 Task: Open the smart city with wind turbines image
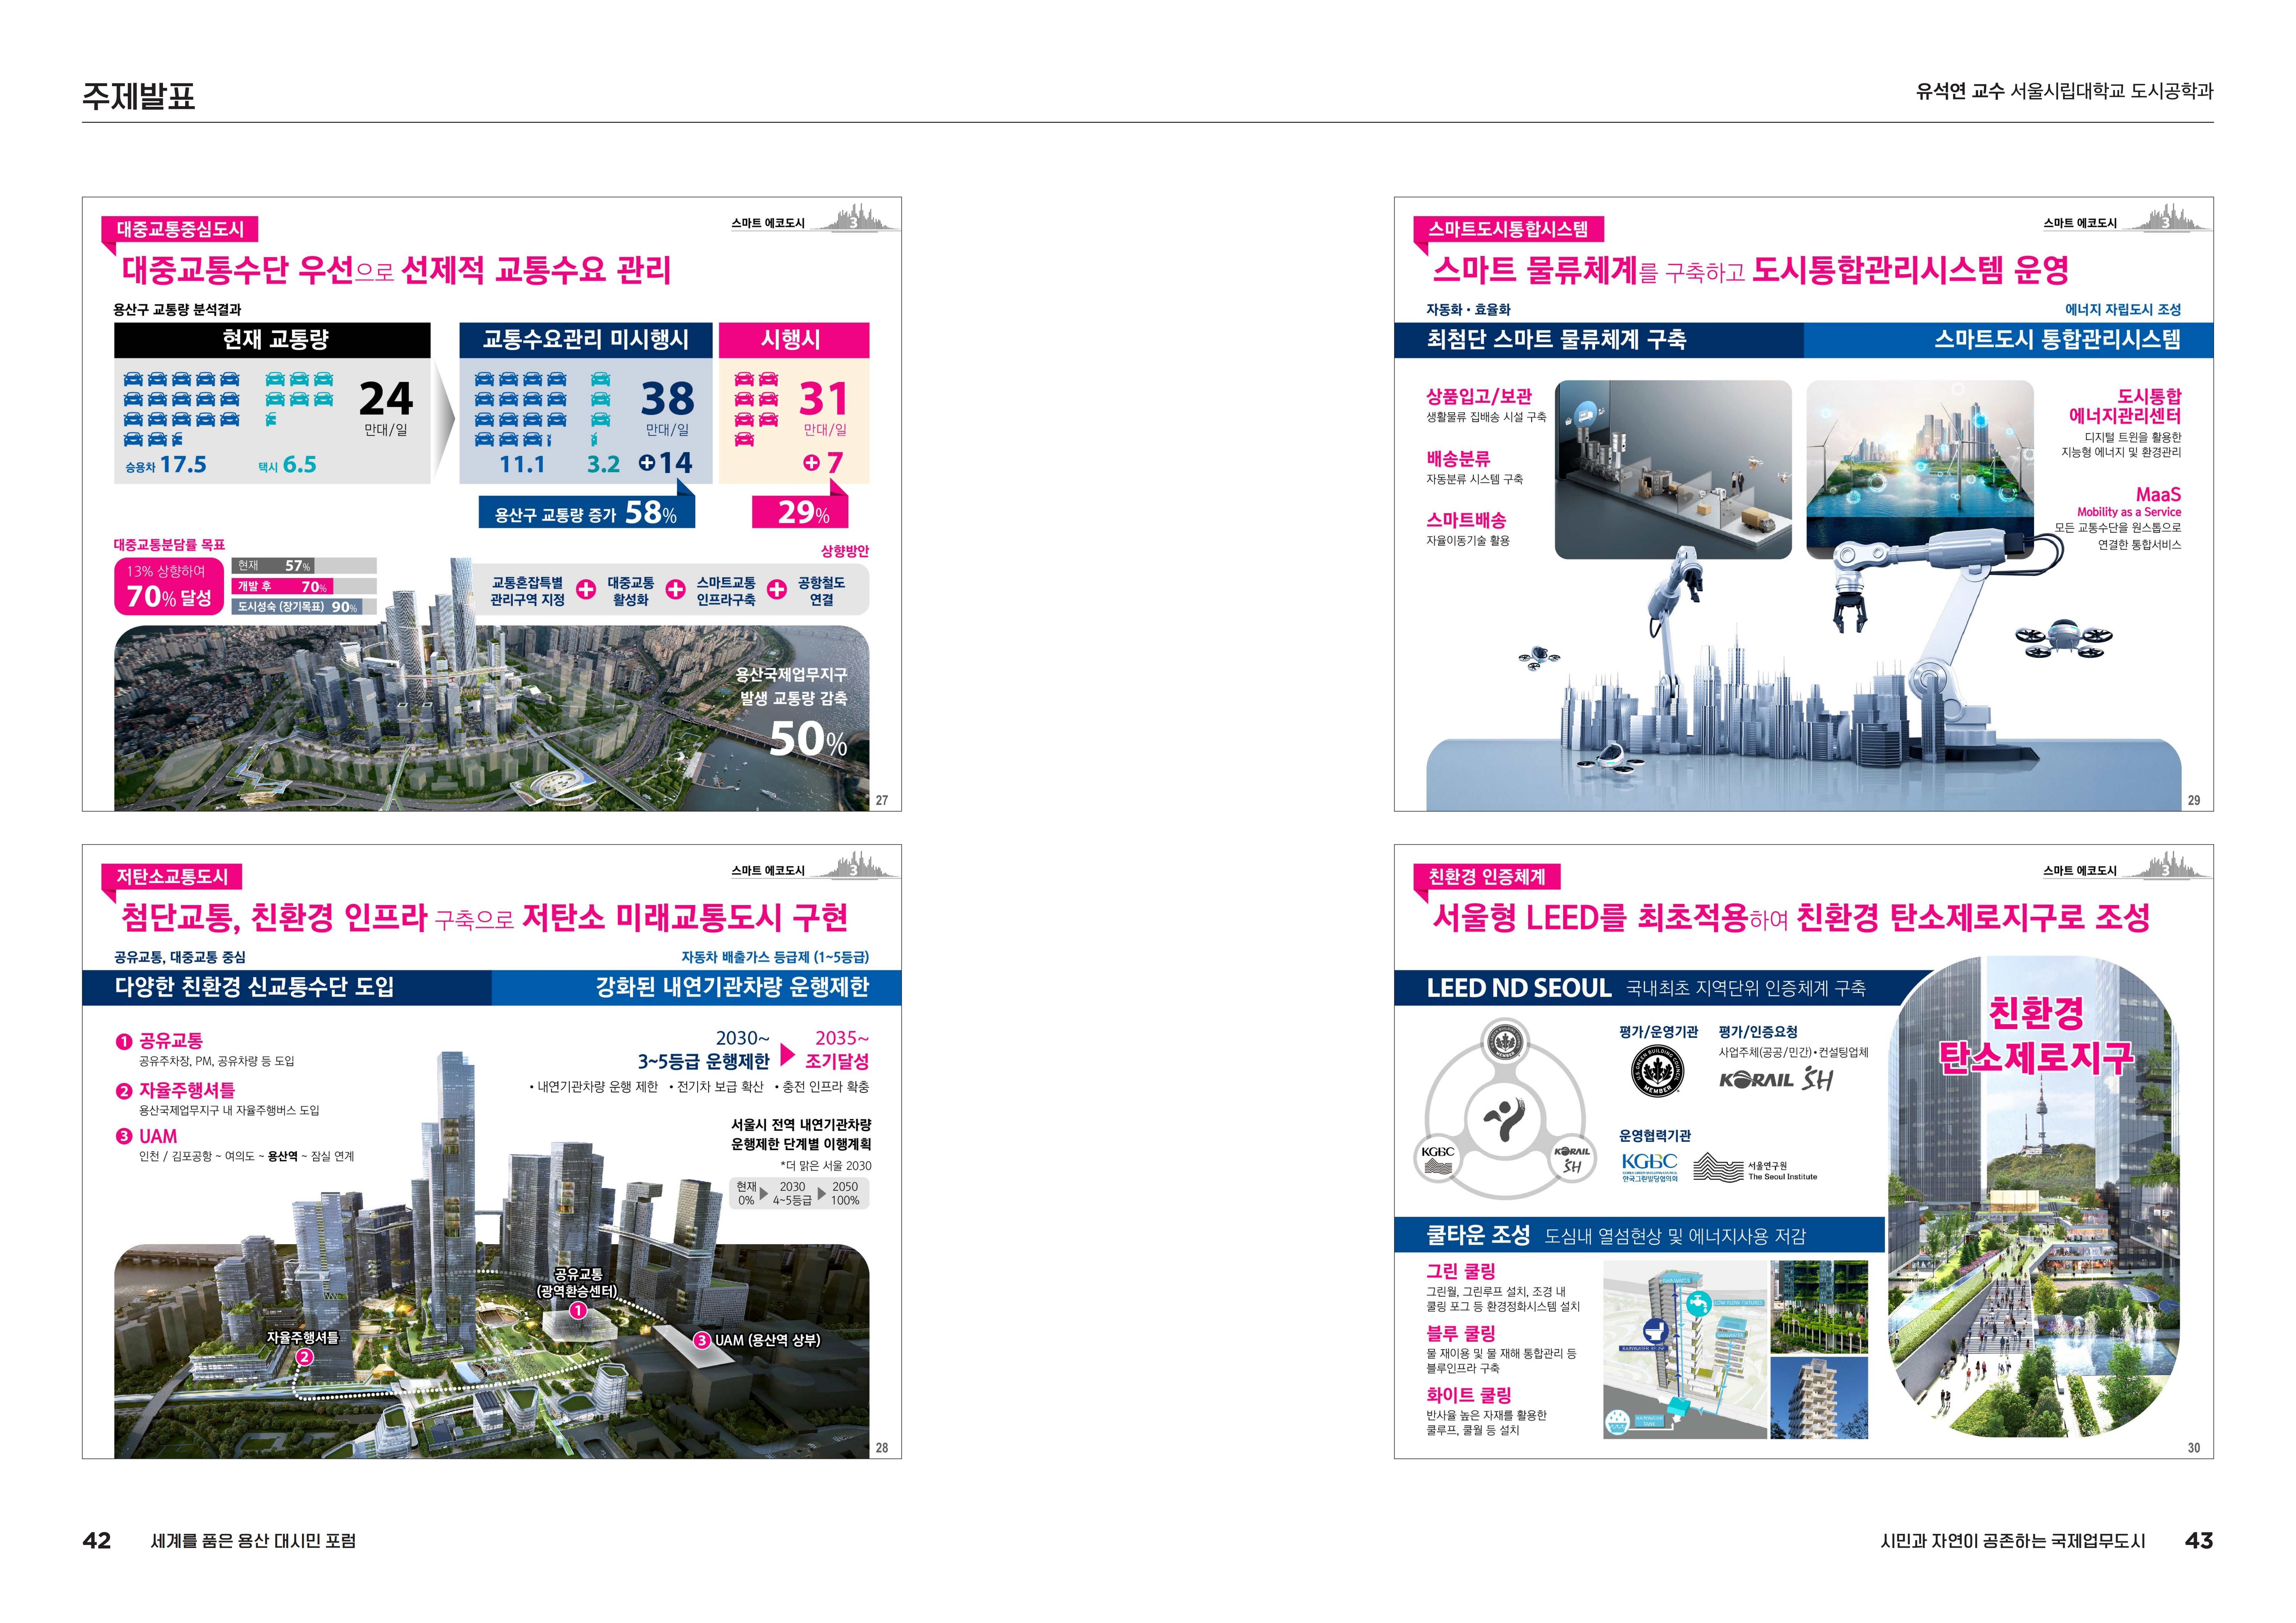(x=1920, y=469)
